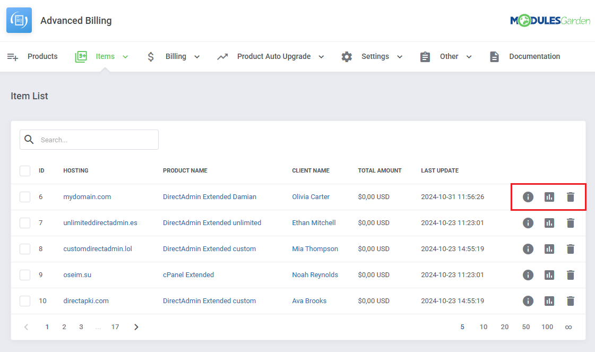Open the Products menu item
The height and width of the screenshot is (352, 595).
pos(42,56)
